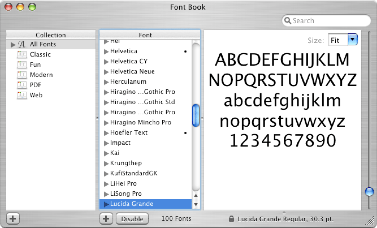The height and width of the screenshot is (228, 377).
Task: Add a font with the plus button beside Disable
Action: (x=106, y=219)
